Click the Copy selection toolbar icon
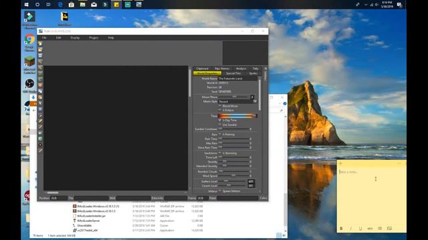Image resolution: width=428 pixels, height=240 pixels. pyautogui.click(x=40, y=91)
